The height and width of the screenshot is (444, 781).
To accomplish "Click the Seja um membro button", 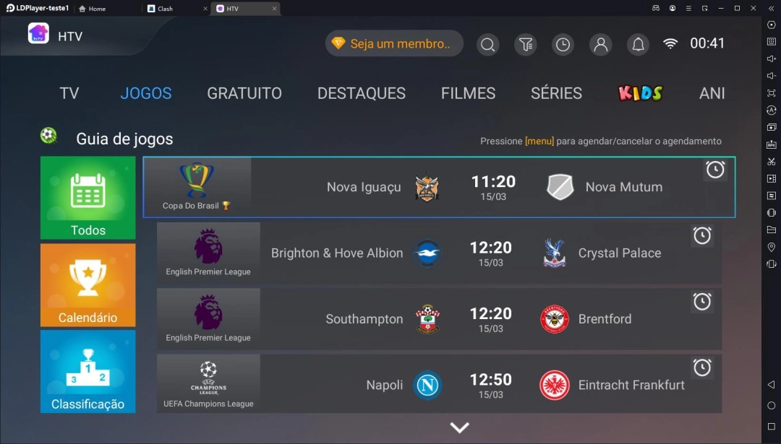I will point(394,44).
